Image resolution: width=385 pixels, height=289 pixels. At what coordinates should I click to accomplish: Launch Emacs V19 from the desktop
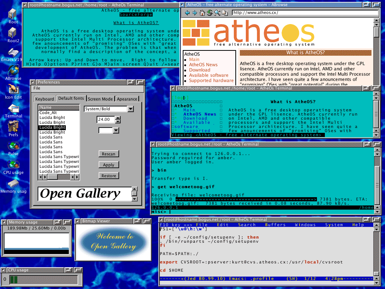[x=12, y=54]
